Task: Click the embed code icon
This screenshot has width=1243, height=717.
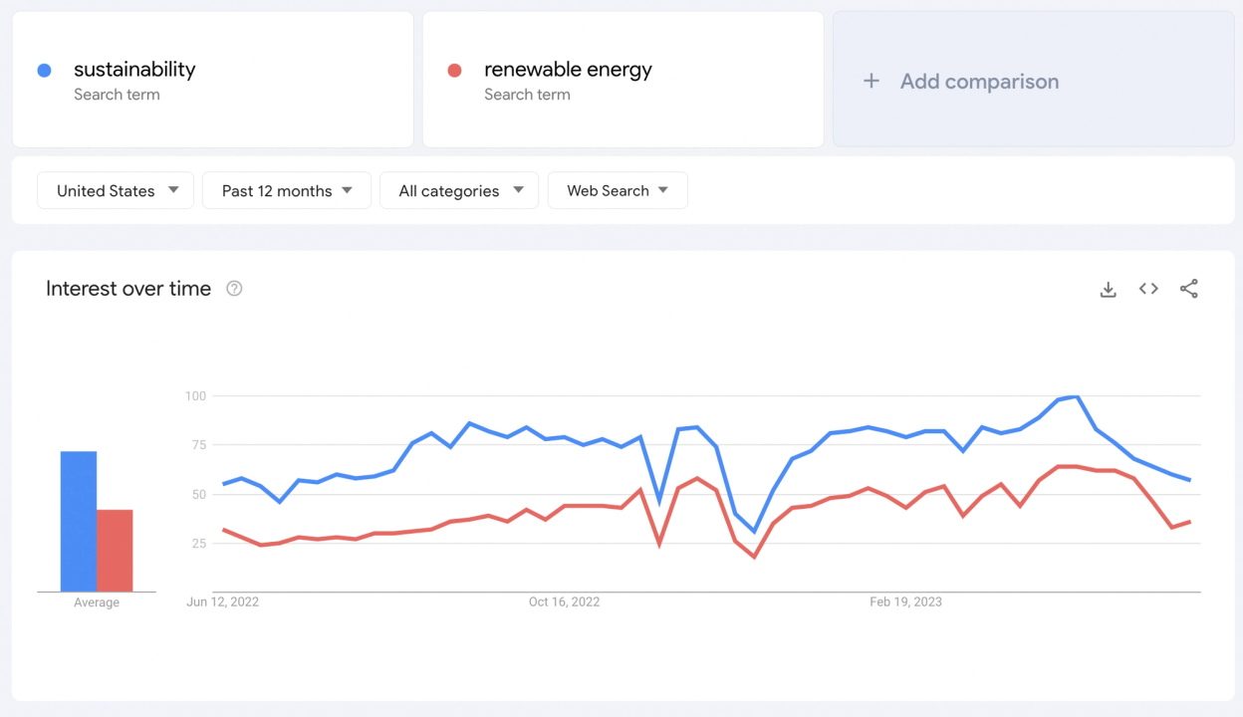Action: (x=1148, y=289)
